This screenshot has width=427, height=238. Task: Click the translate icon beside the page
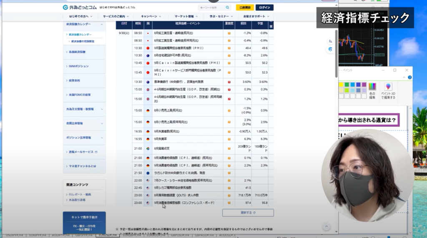click(x=330, y=41)
